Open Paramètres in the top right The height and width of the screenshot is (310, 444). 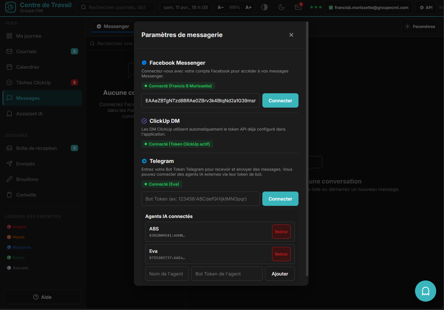[x=420, y=27]
